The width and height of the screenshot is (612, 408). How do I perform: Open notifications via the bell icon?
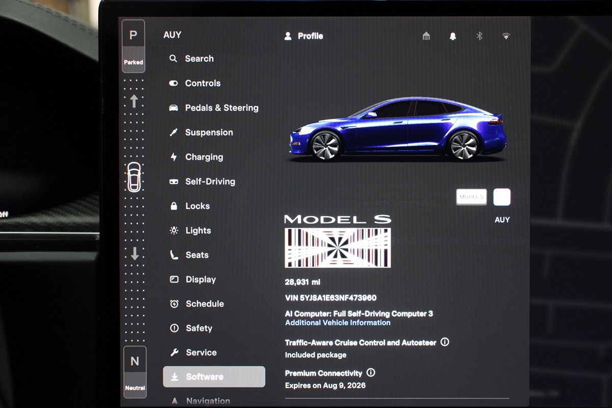click(x=453, y=36)
